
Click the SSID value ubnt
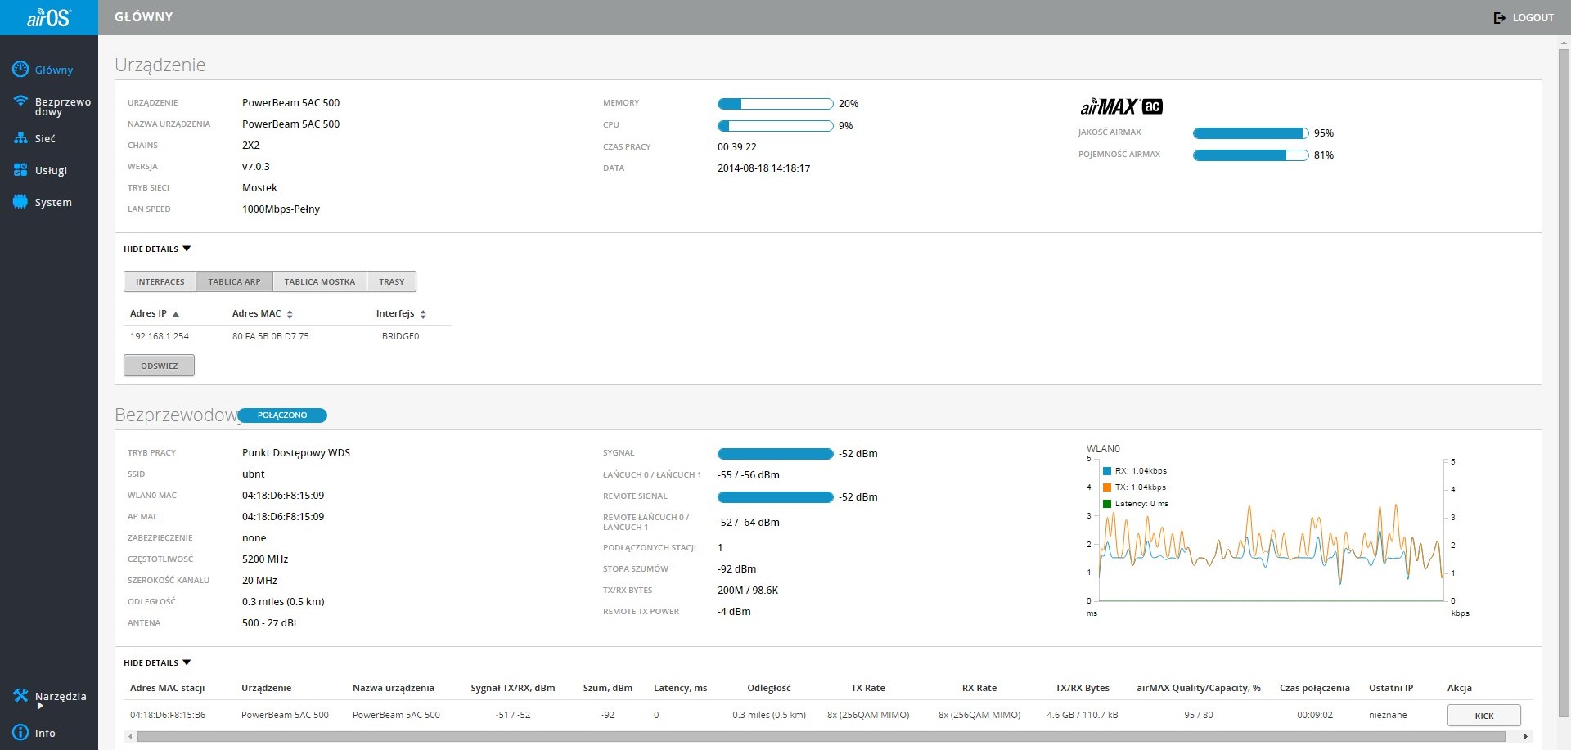[254, 474]
